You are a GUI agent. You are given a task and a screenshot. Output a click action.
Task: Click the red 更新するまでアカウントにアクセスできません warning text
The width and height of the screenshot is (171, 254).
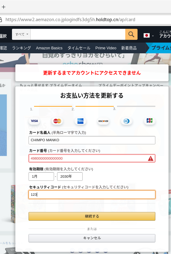point(92,73)
